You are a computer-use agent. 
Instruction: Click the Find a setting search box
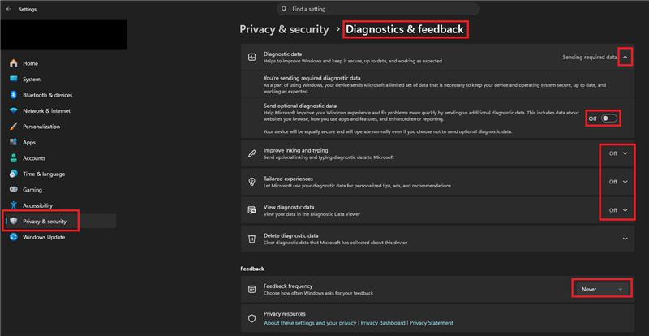(x=378, y=9)
